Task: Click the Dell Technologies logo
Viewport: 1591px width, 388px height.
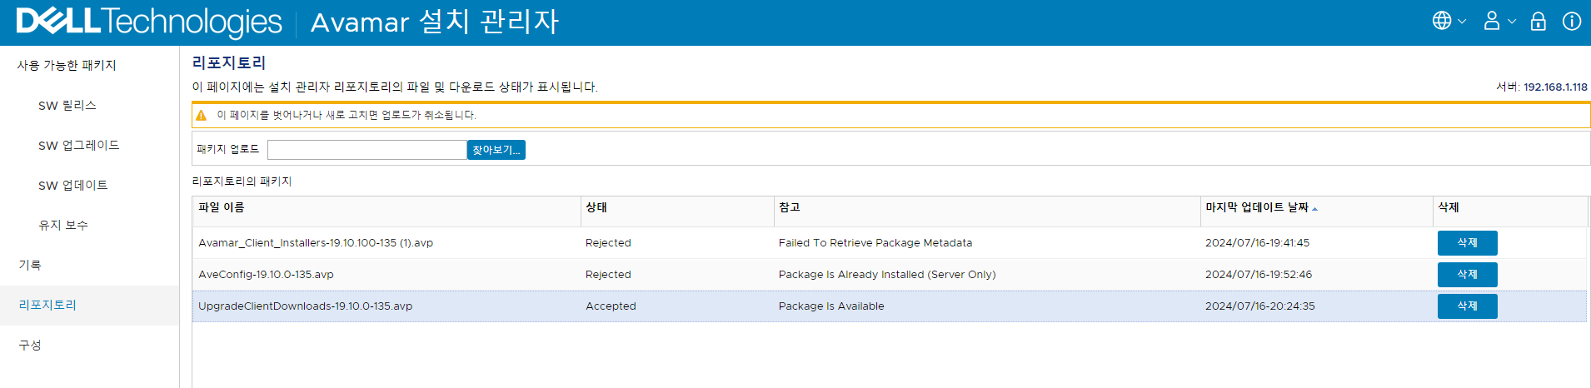Action: [x=149, y=22]
